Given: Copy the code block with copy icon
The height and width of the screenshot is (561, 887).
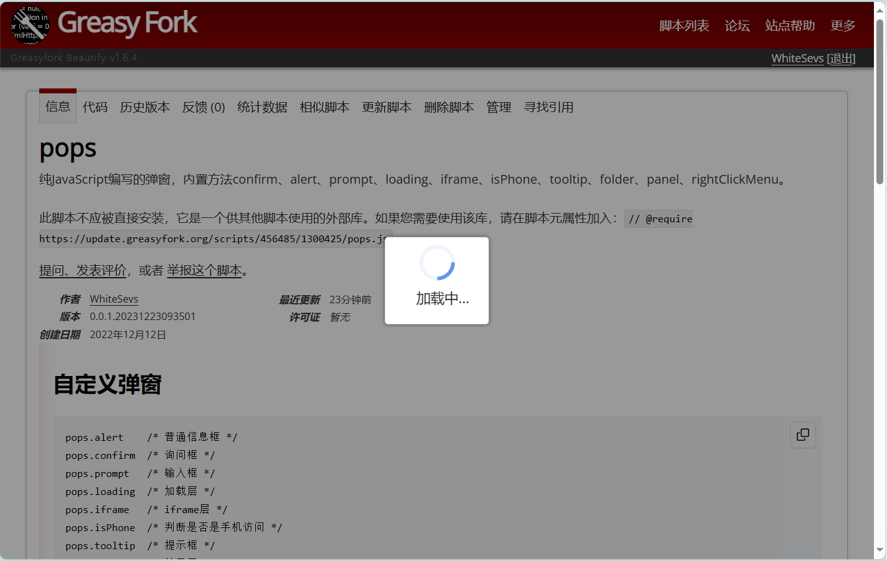Looking at the screenshot, I should click(x=802, y=435).
